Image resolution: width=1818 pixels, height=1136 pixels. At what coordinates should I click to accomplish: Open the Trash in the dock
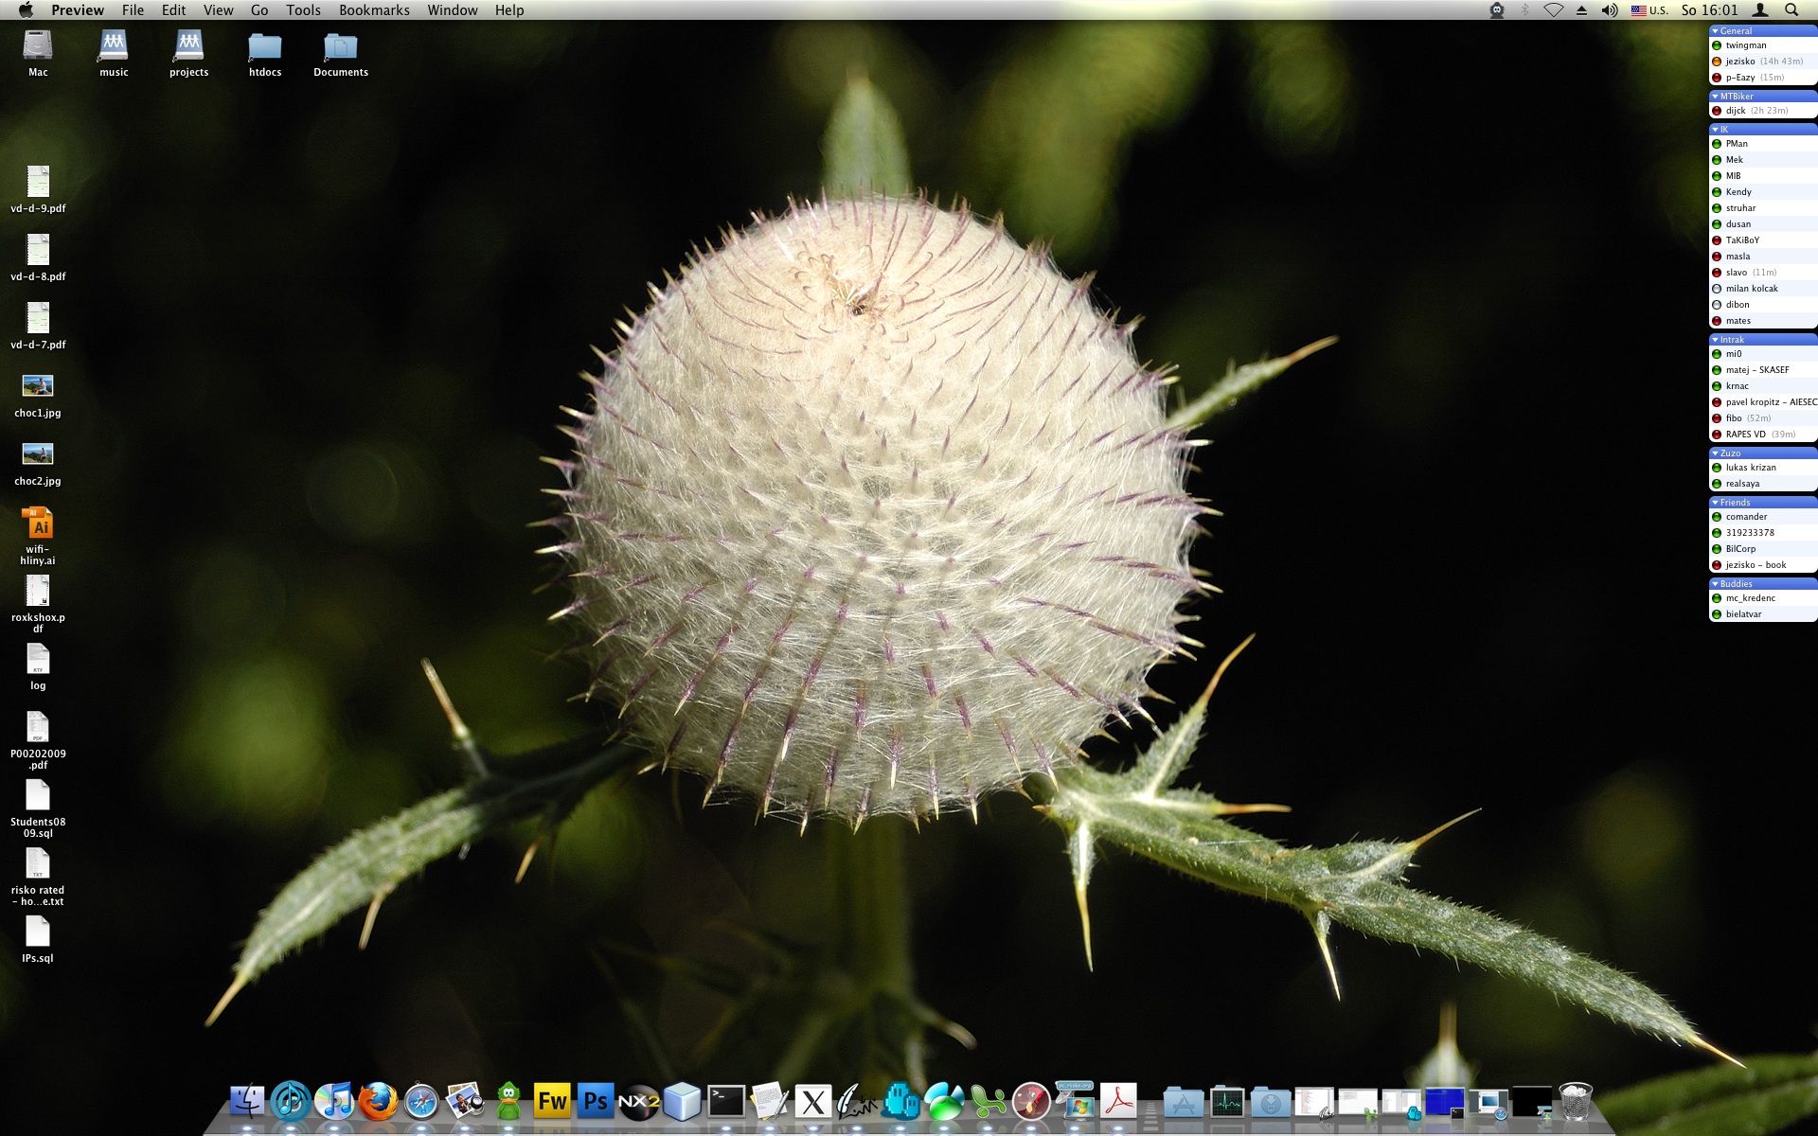1575,1101
